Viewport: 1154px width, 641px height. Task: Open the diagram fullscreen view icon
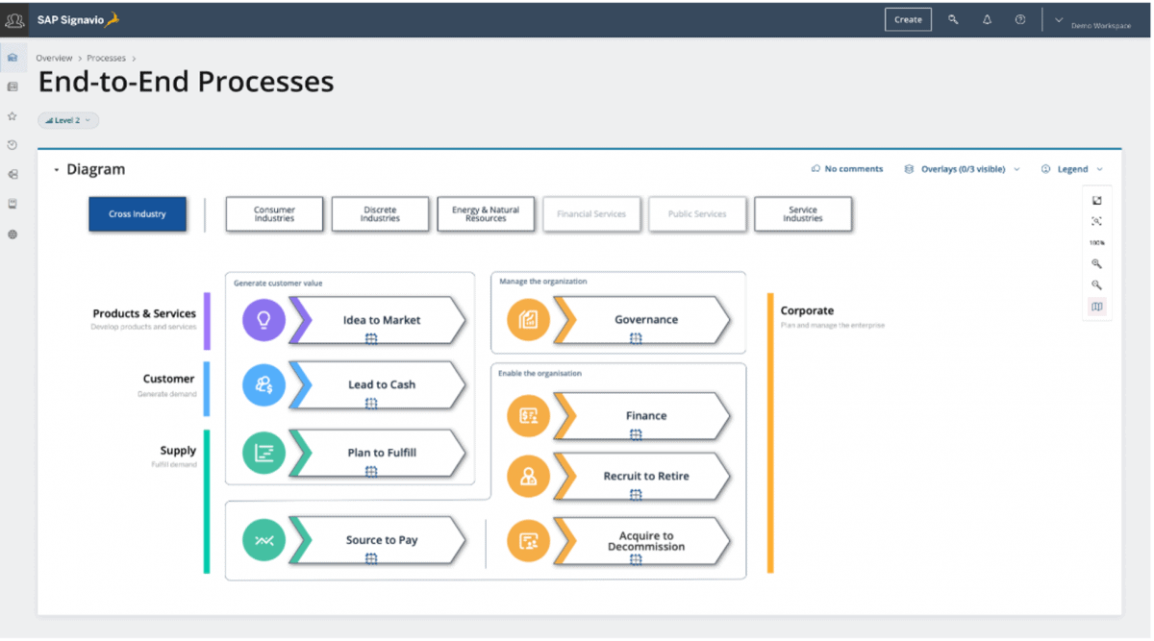[x=1097, y=200]
